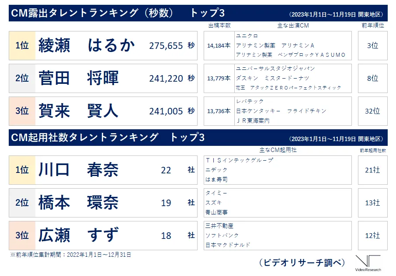Select the 275,655 秒 value
Image resolution: width=396 pixels, height=276 pixels.
click(172, 46)
